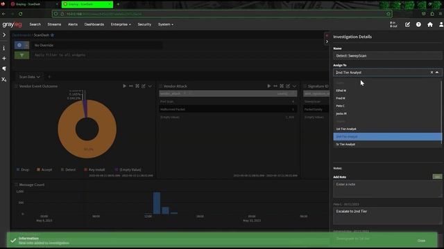This screenshot has height=249, width=444.
Task: Stretch Vendor Event Outcome widget width
Action: 131,86
